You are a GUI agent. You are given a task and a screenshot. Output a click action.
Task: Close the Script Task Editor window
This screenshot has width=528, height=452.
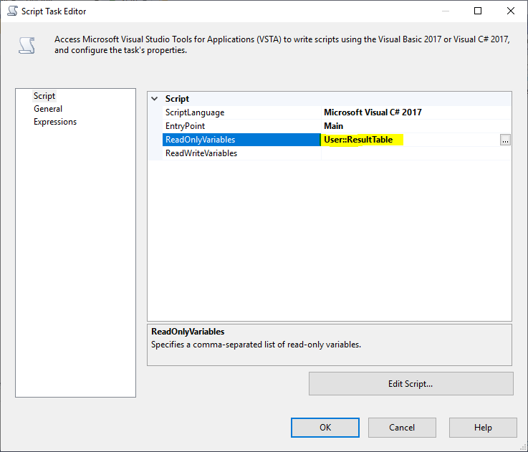click(510, 11)
